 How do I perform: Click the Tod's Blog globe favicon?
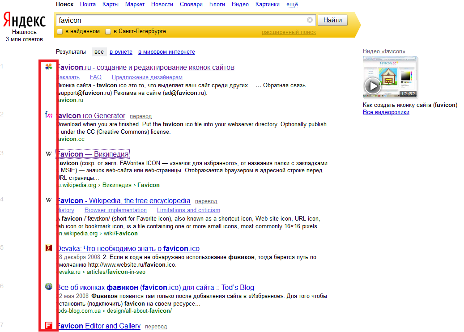point(49,286)
